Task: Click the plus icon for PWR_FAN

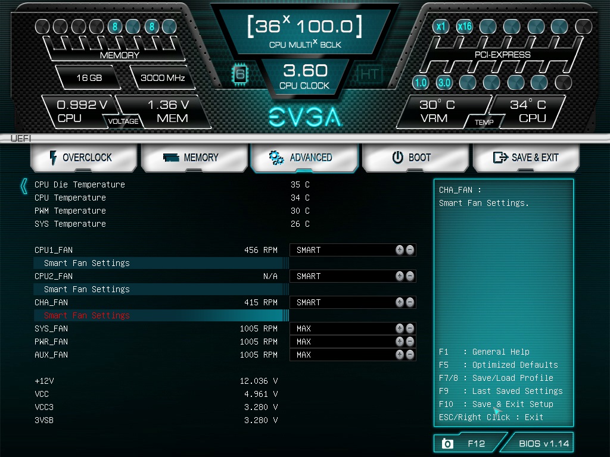Action: point(400,342)
